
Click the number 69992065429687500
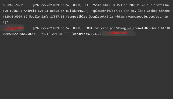(x=18, y=34)
